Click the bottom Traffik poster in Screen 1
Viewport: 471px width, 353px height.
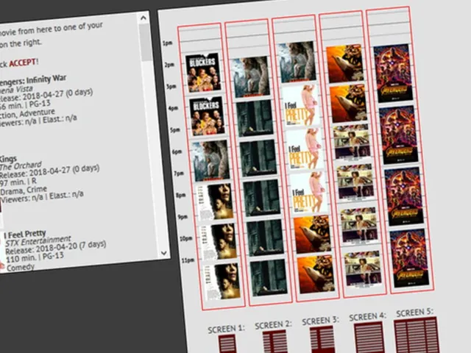point(222,282)
